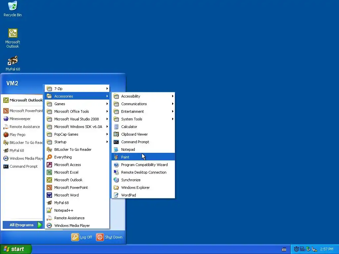The height and width of the screenshot is (254, 339).
Task: Click the clock-shaped tray icon
Action: click(296, 249)
